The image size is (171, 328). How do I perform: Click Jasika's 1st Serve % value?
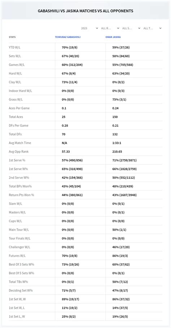[124, 160]
